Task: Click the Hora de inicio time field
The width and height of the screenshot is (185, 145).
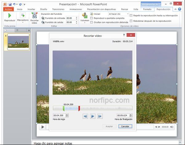Action: [59, 115]
